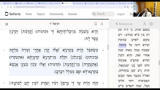Open the Community menu item
This screenshot has height=90, width=160.
click(56, 14)
